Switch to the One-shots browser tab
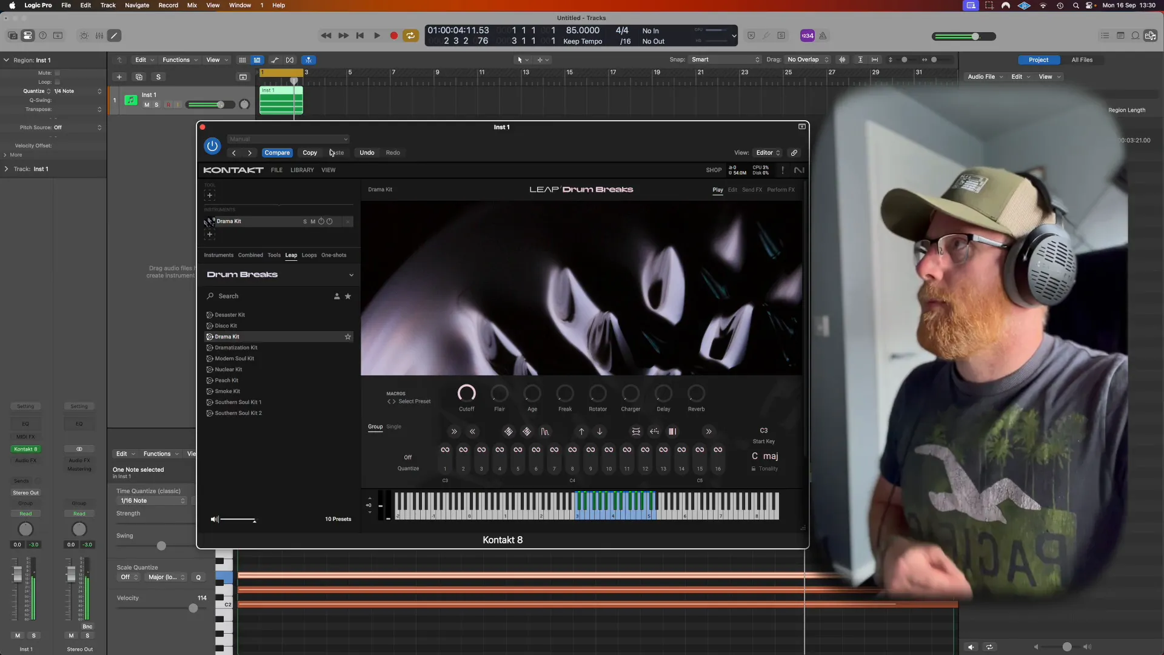The image size is (1164, 655). [334, 255]
